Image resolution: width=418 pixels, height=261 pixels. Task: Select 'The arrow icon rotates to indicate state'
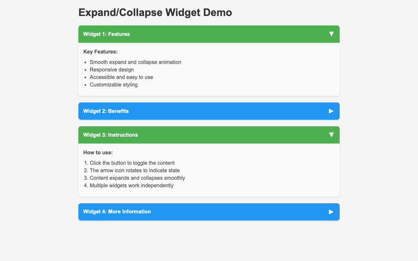(135, 170)
